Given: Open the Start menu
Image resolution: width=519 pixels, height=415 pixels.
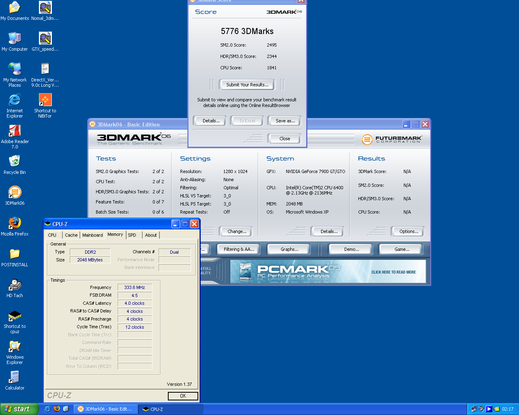Looking at the screenshot, I should coord(19,409).
